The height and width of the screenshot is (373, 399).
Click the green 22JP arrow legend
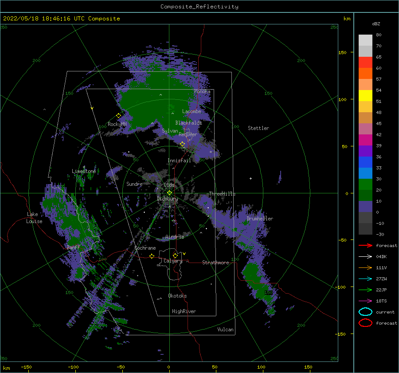pyautogui.click(x=365, y=290)
